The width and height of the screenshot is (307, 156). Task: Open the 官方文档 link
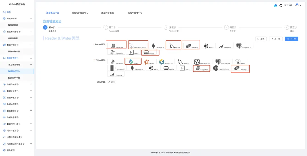pyautogui.click(x=288, y=5)
